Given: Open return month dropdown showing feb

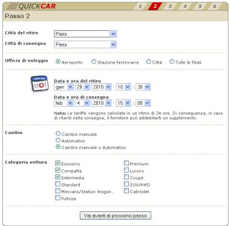Looking at the screenshot, I should [x=64, y=103].
